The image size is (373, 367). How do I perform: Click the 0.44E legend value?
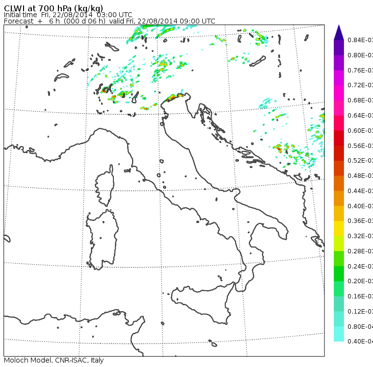360,191
